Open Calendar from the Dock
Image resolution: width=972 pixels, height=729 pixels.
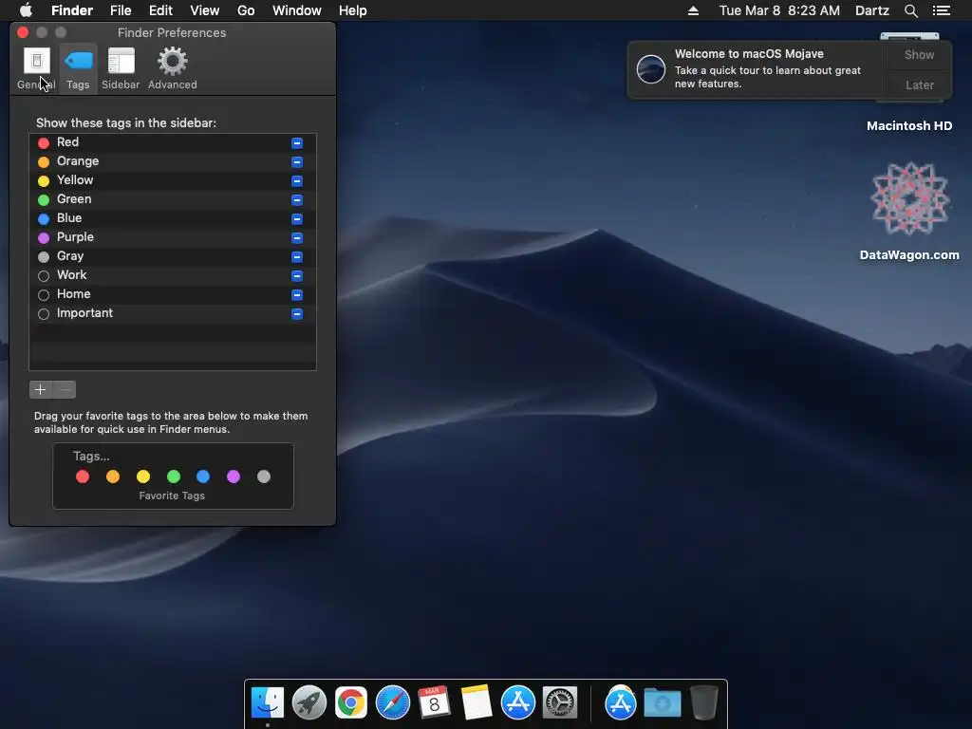coord(434,702)
